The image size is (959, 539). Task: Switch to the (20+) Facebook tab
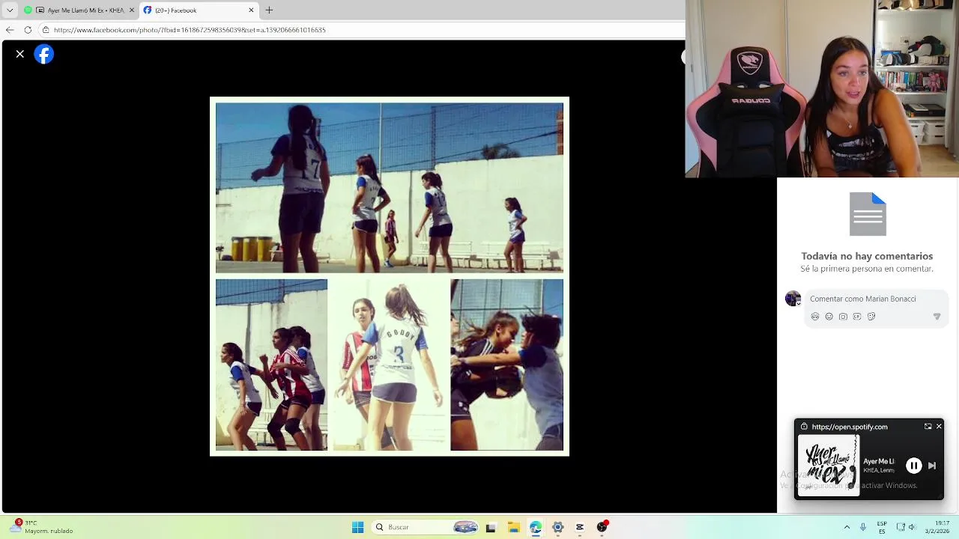tap(198, 10)
